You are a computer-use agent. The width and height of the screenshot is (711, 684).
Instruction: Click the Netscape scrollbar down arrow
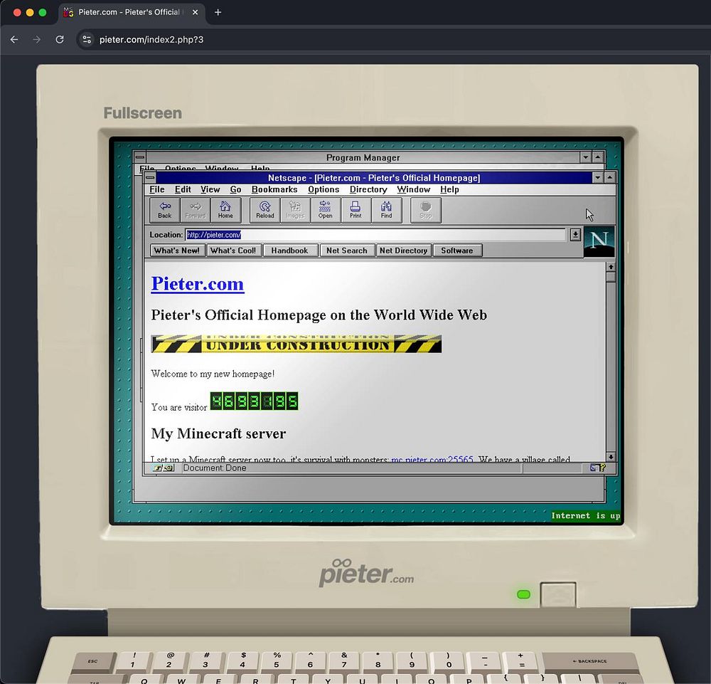[611, 457]
